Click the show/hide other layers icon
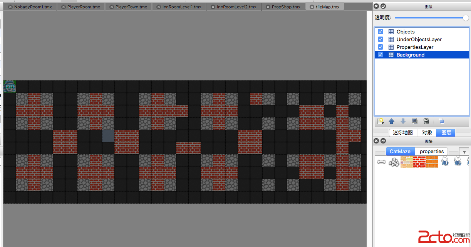Image resolution: width=471 pixels, height=247 pixels. coord(442,121)
